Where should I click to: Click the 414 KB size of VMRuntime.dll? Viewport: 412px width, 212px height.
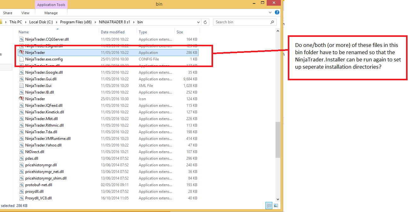[192, 139]
